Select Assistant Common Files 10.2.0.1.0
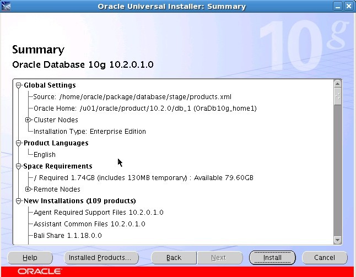Screen dimensions: 356x277 pyautogui.click(x=89, y=224)
